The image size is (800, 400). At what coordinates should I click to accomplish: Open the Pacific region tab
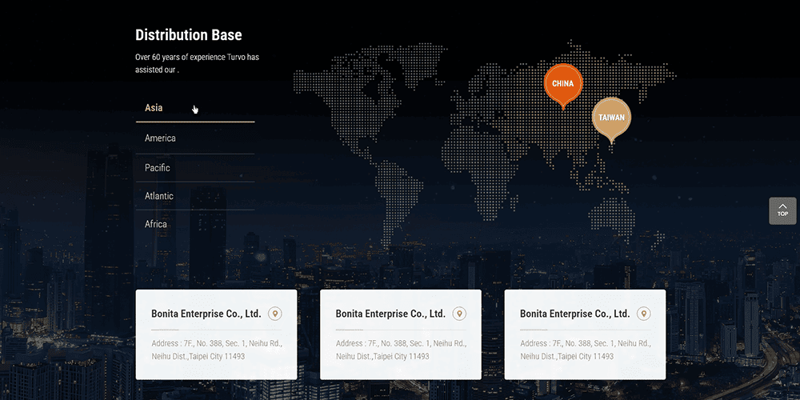tap(158, 168)
